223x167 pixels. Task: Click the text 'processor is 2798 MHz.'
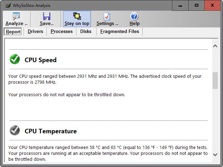pyautogui.click(x=32, y=82)
